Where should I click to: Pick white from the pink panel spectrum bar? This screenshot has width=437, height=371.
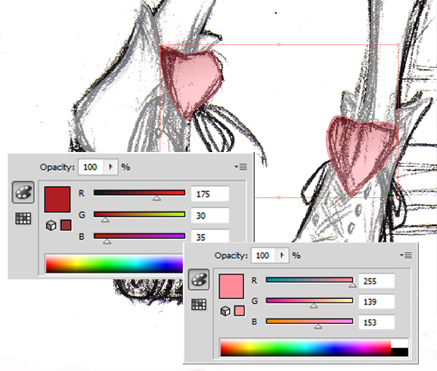(x=400, y=343)
